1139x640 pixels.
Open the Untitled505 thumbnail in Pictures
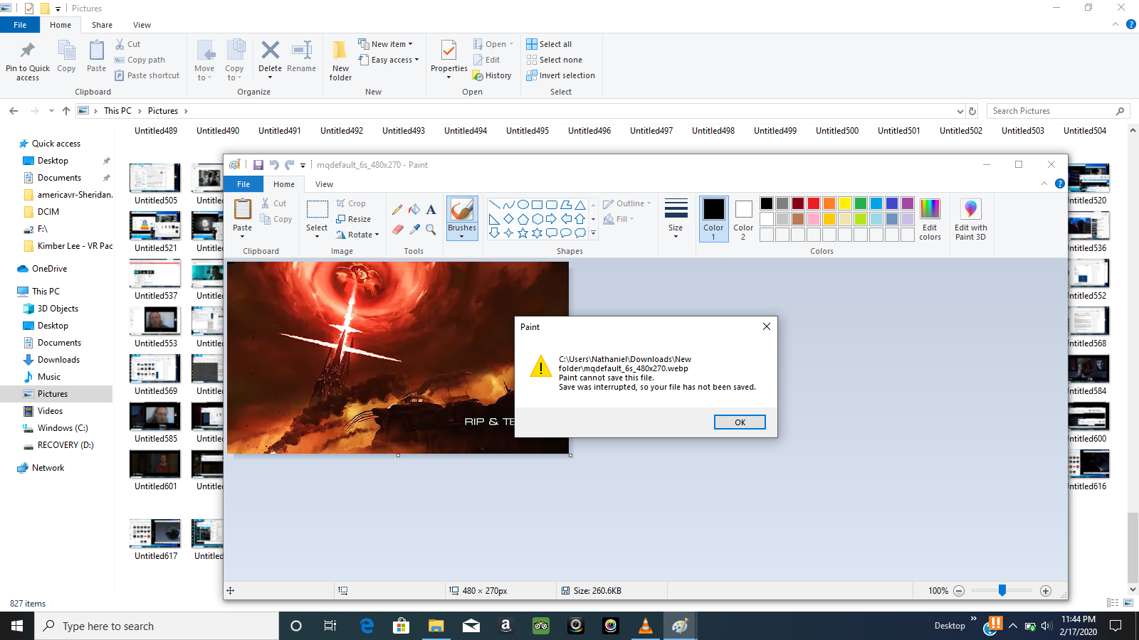pos(155,178)
